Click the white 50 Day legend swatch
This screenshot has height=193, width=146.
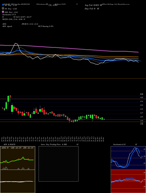(x=3, y=8)
